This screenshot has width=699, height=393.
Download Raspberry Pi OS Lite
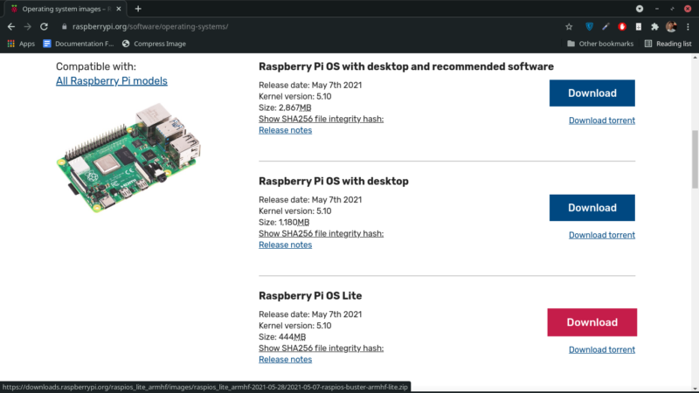click(x=592, y=322)
